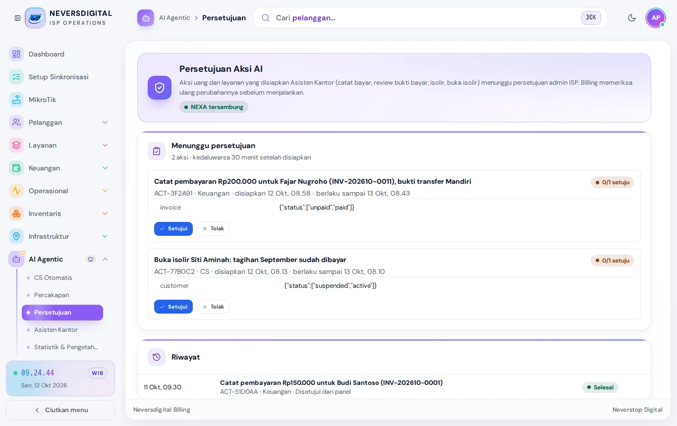The height and width of the screenshot is (426, 677).
Task: Click the Inventaris boxes icon
Action: 16,213
